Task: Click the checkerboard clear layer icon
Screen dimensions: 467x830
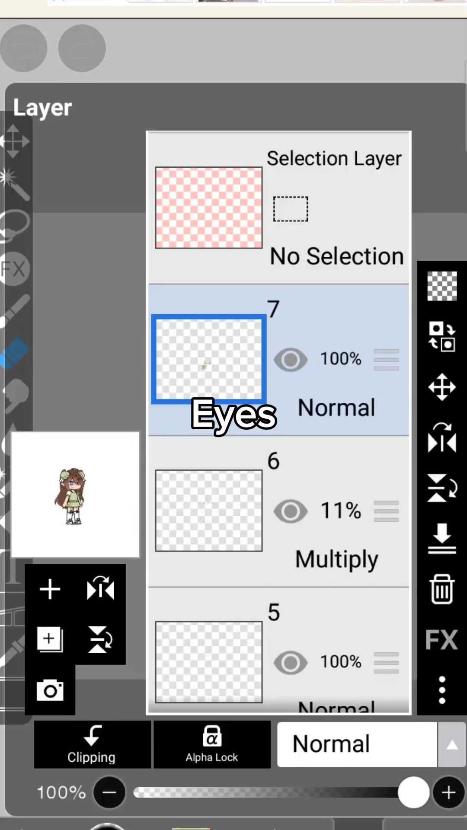Action: (442, 286)
